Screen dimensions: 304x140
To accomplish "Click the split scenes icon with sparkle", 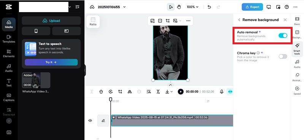I will [158, 92].
